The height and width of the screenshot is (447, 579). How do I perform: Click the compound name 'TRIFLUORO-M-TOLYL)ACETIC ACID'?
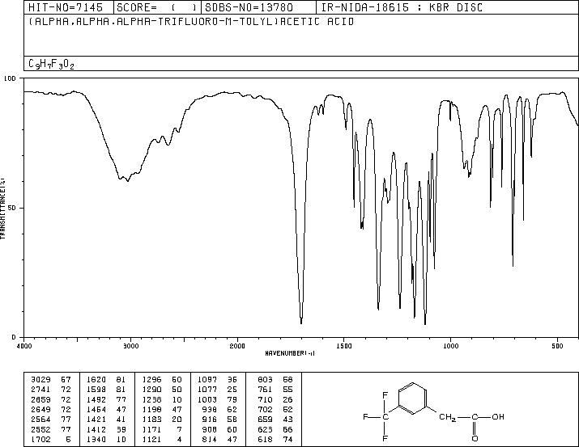tap(256, 22)
